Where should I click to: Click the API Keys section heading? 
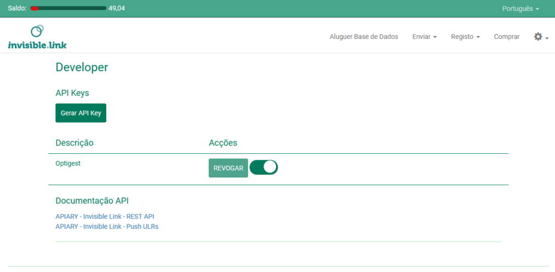72,93
